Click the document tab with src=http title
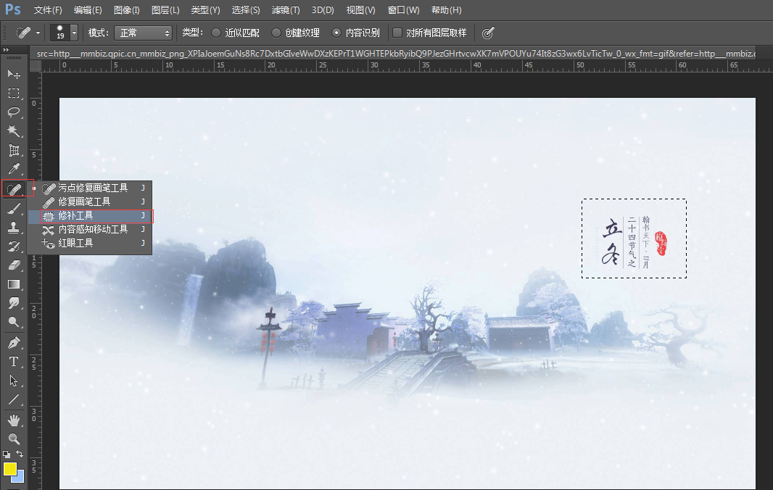 (x=394, y=53)
